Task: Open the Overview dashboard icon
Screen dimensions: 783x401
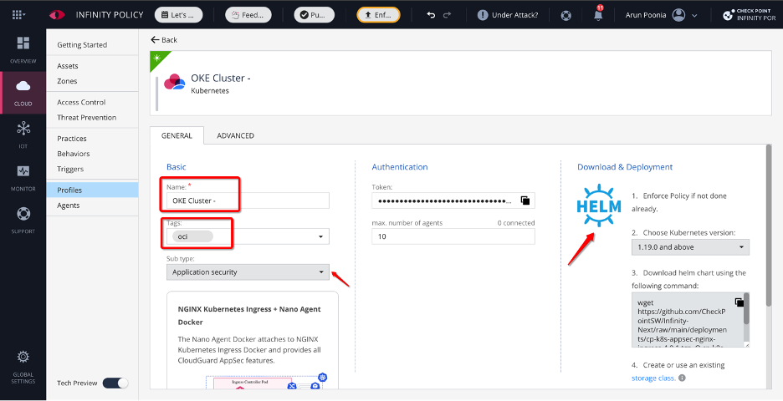Action: coord(23,43)
